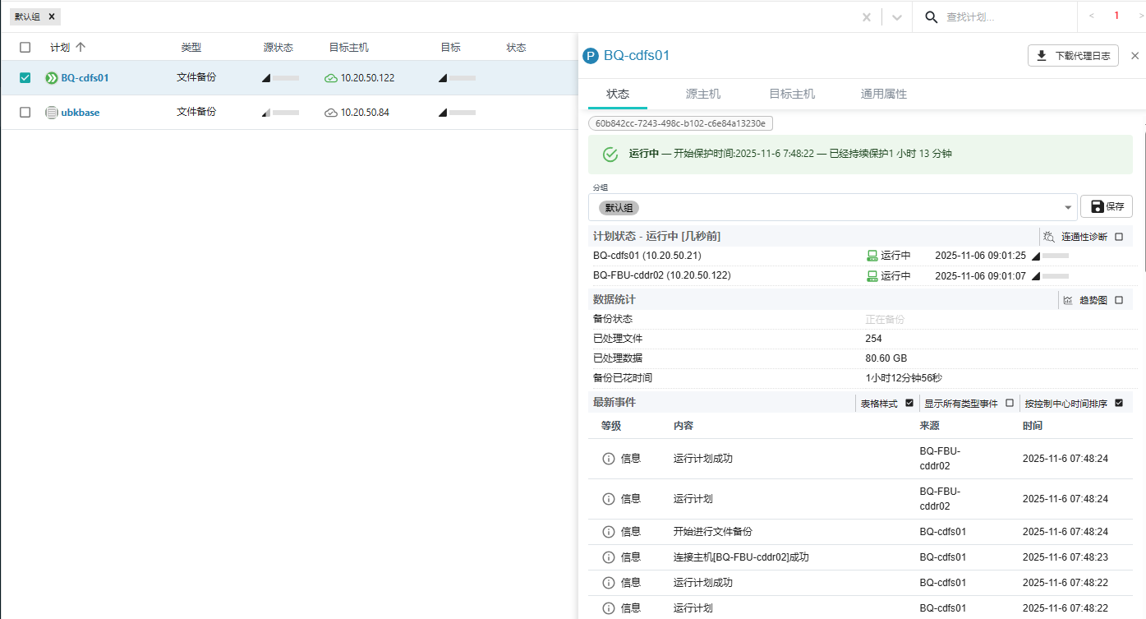Uncheck the BQ-cdfs01 row checkbox
The height and width of the screenshot is (619, 1146).
25,78
